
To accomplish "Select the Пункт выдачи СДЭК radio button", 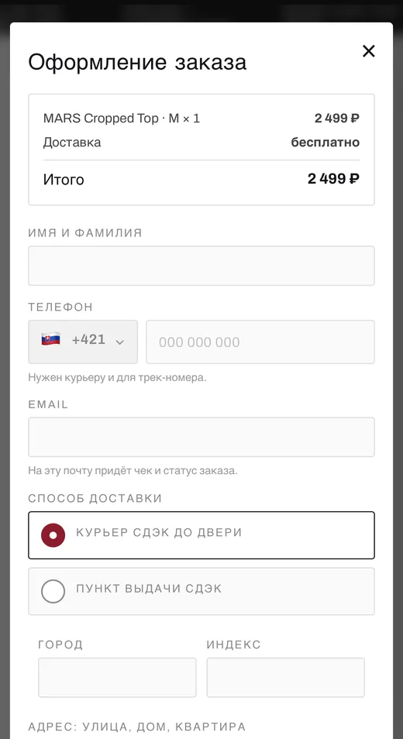I will [x=53, y=591].
